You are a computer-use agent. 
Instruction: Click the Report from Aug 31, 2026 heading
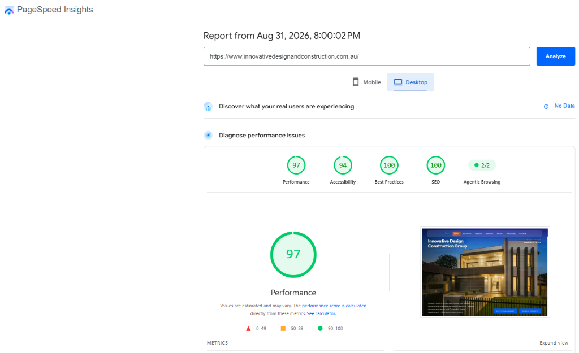tap(282, 36)
